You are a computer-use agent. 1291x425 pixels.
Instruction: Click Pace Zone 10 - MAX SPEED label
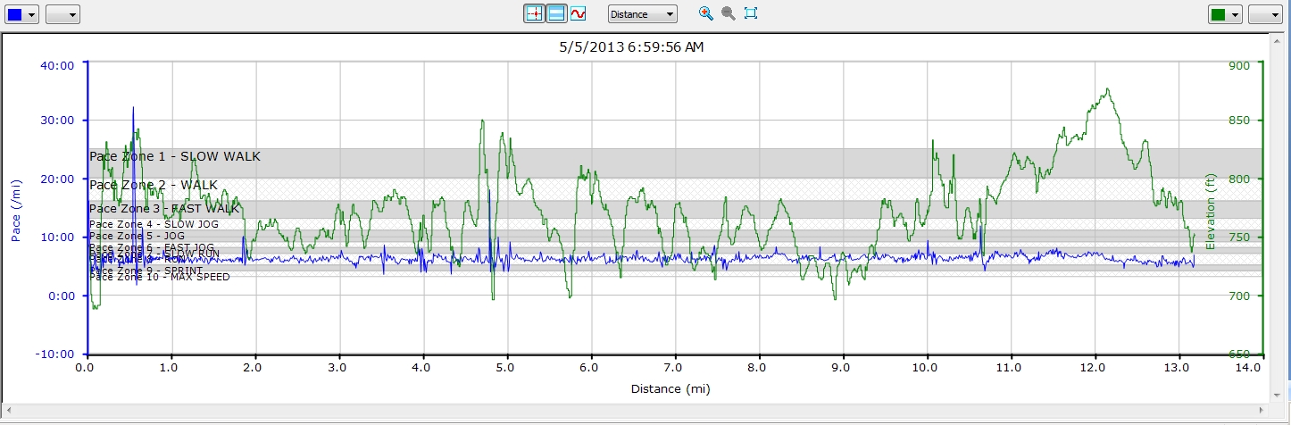click(160, 277)
